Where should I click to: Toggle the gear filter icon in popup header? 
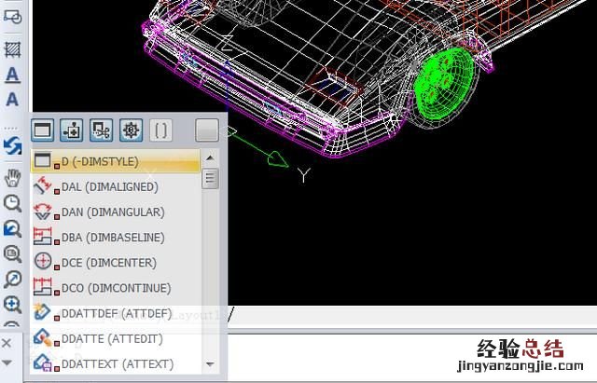point(131,130)
